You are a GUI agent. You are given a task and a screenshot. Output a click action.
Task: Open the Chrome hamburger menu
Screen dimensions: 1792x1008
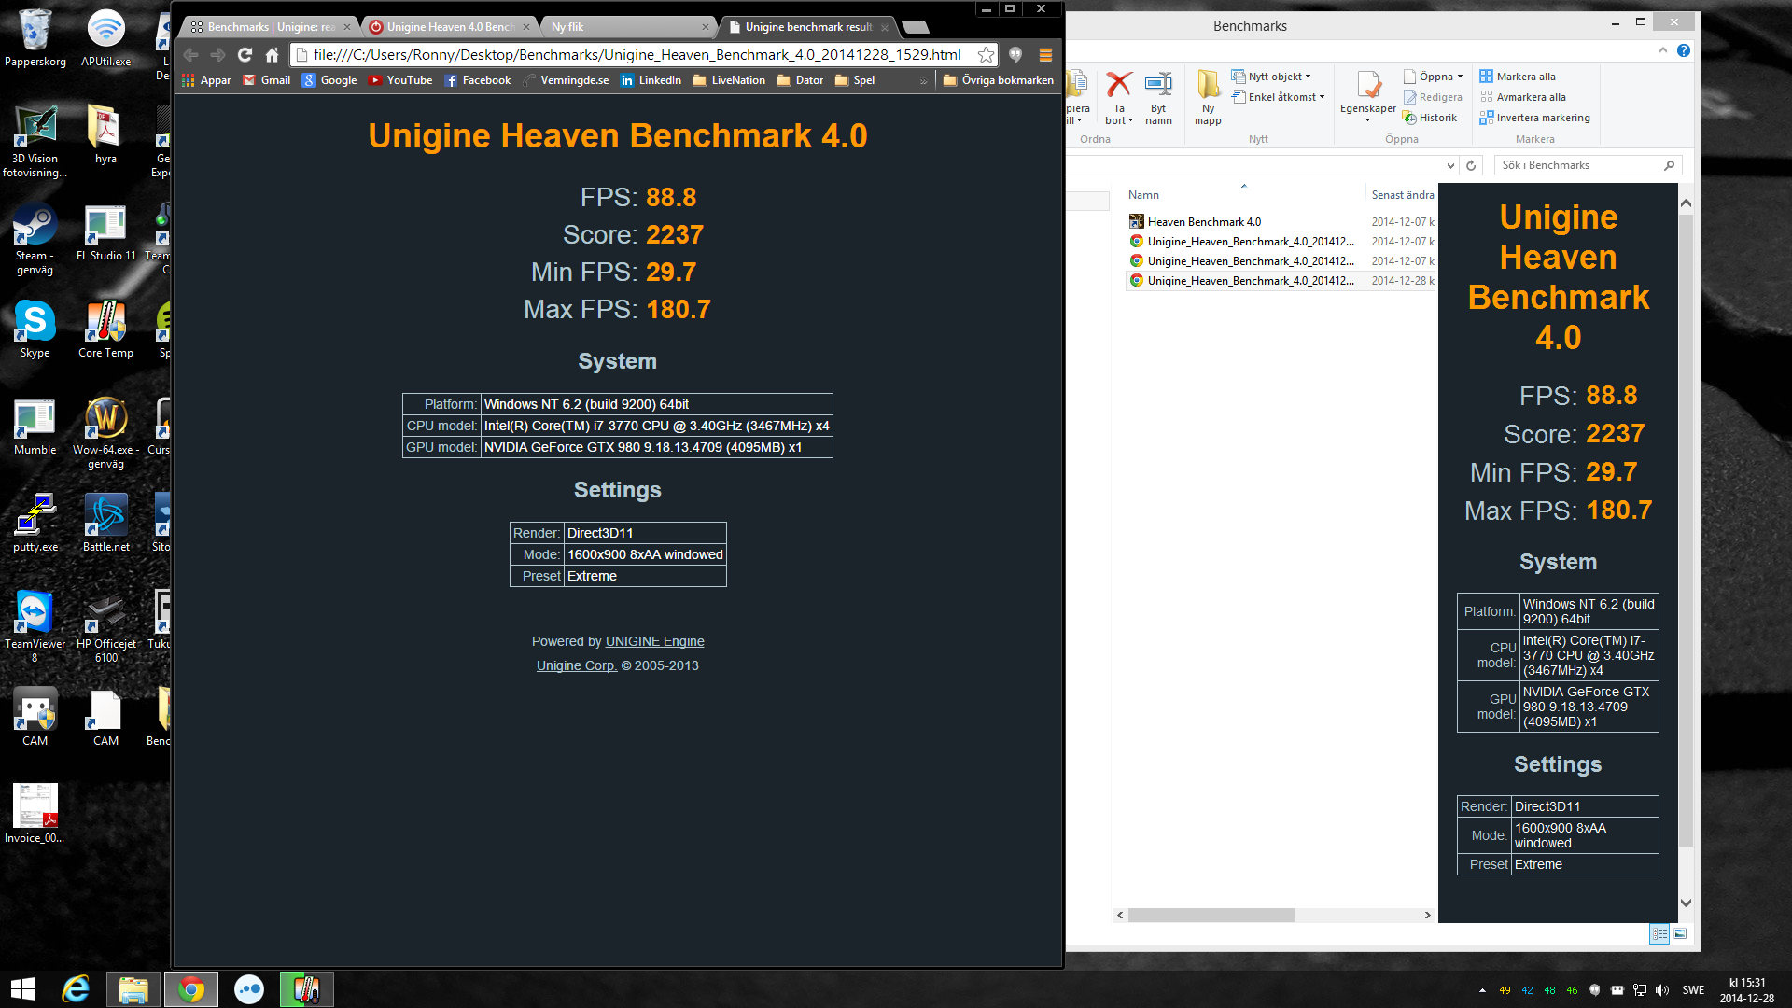[x=1045, y=55]
